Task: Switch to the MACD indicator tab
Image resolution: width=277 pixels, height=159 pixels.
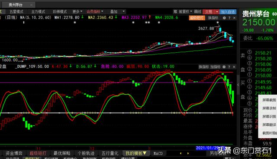Action: point(158,153)
